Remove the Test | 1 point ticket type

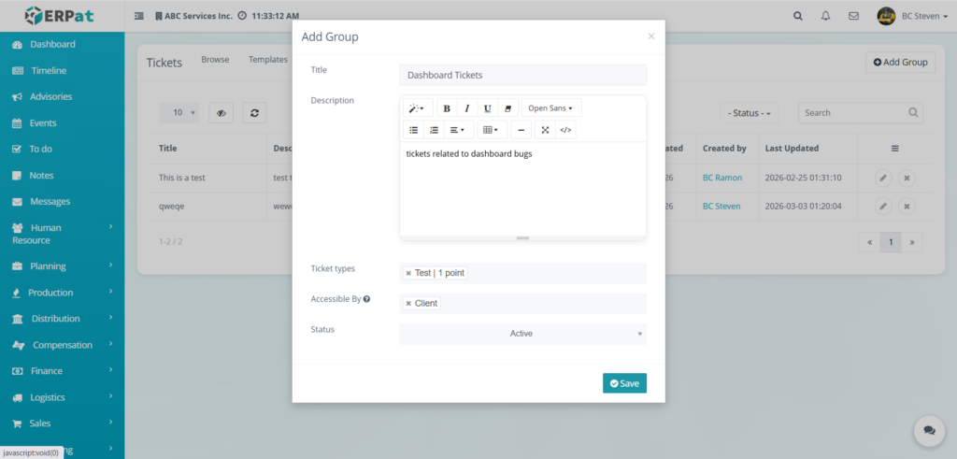(x=408, y=273)
